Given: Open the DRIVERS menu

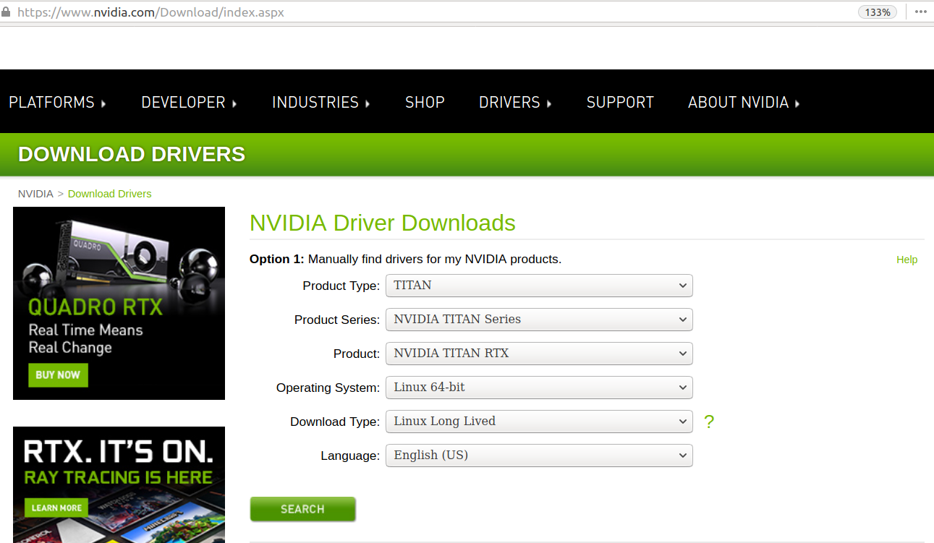Looking at the screenshot, I should pos(516,103).
